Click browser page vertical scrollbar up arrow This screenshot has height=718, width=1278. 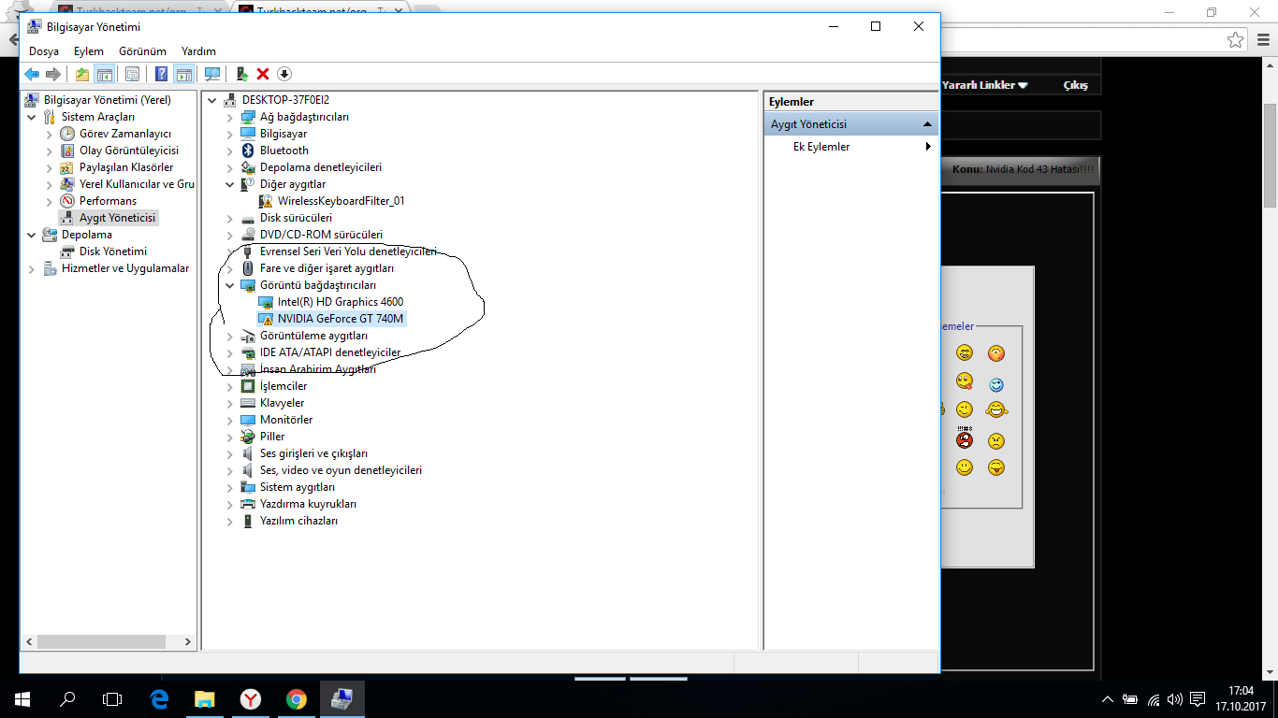point(1271,65)
